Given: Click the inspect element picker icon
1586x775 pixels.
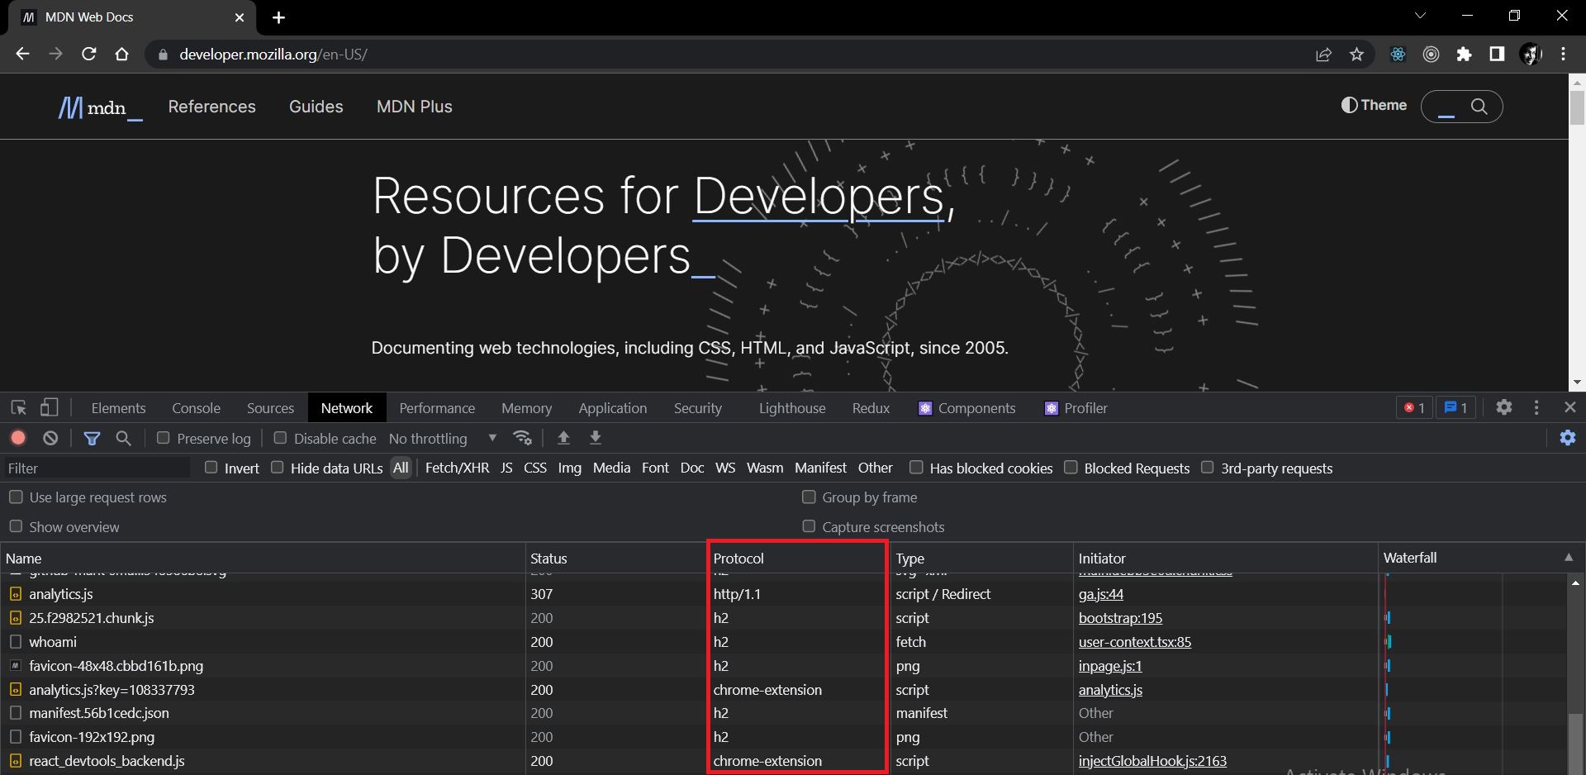Looking at the screenshot, I should click(x=18, y=407).
